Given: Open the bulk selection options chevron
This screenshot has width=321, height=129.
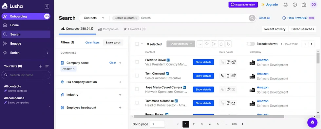Looking at the screenshot, I should 142,44.
